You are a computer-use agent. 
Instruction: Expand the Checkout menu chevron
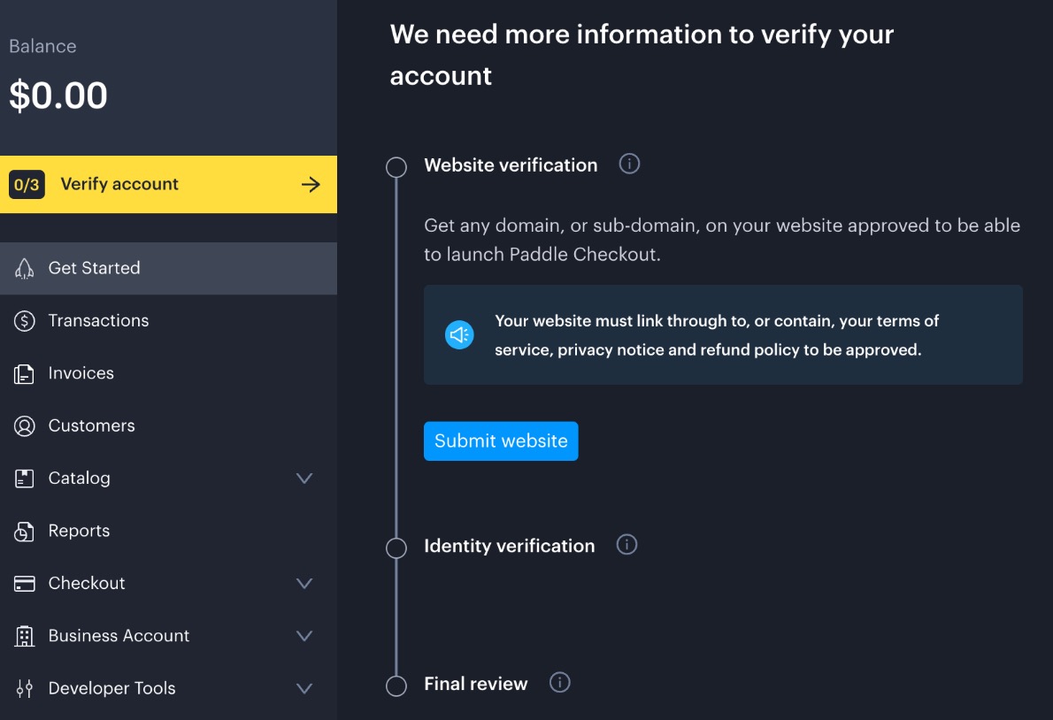pyautogui.click(x=304, y=584)
